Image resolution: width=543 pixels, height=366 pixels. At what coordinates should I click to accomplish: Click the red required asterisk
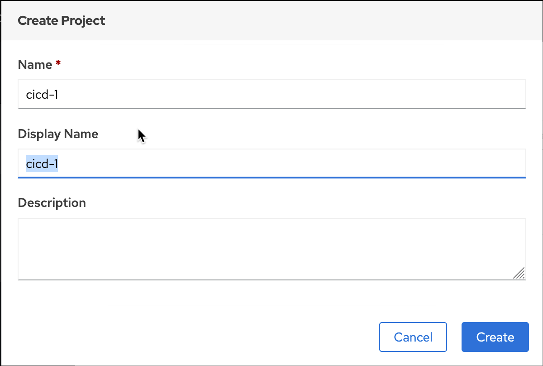pos(58,64)
